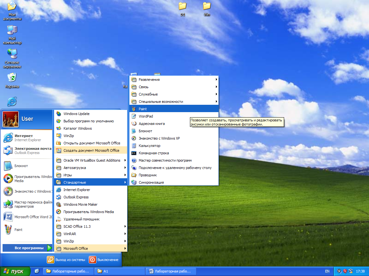Open Блокнот in Start menu recent list
Viewport: 369px width, 276px height.
coord(27,166)
